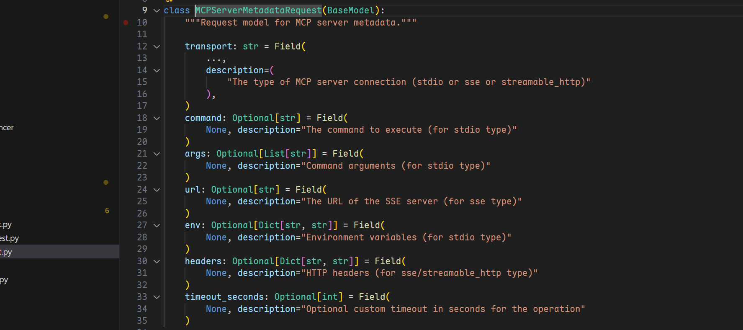Click the MCPServerMetadataRequest class name
This screenshot has height=330, width=743.
tap(258, 10)
